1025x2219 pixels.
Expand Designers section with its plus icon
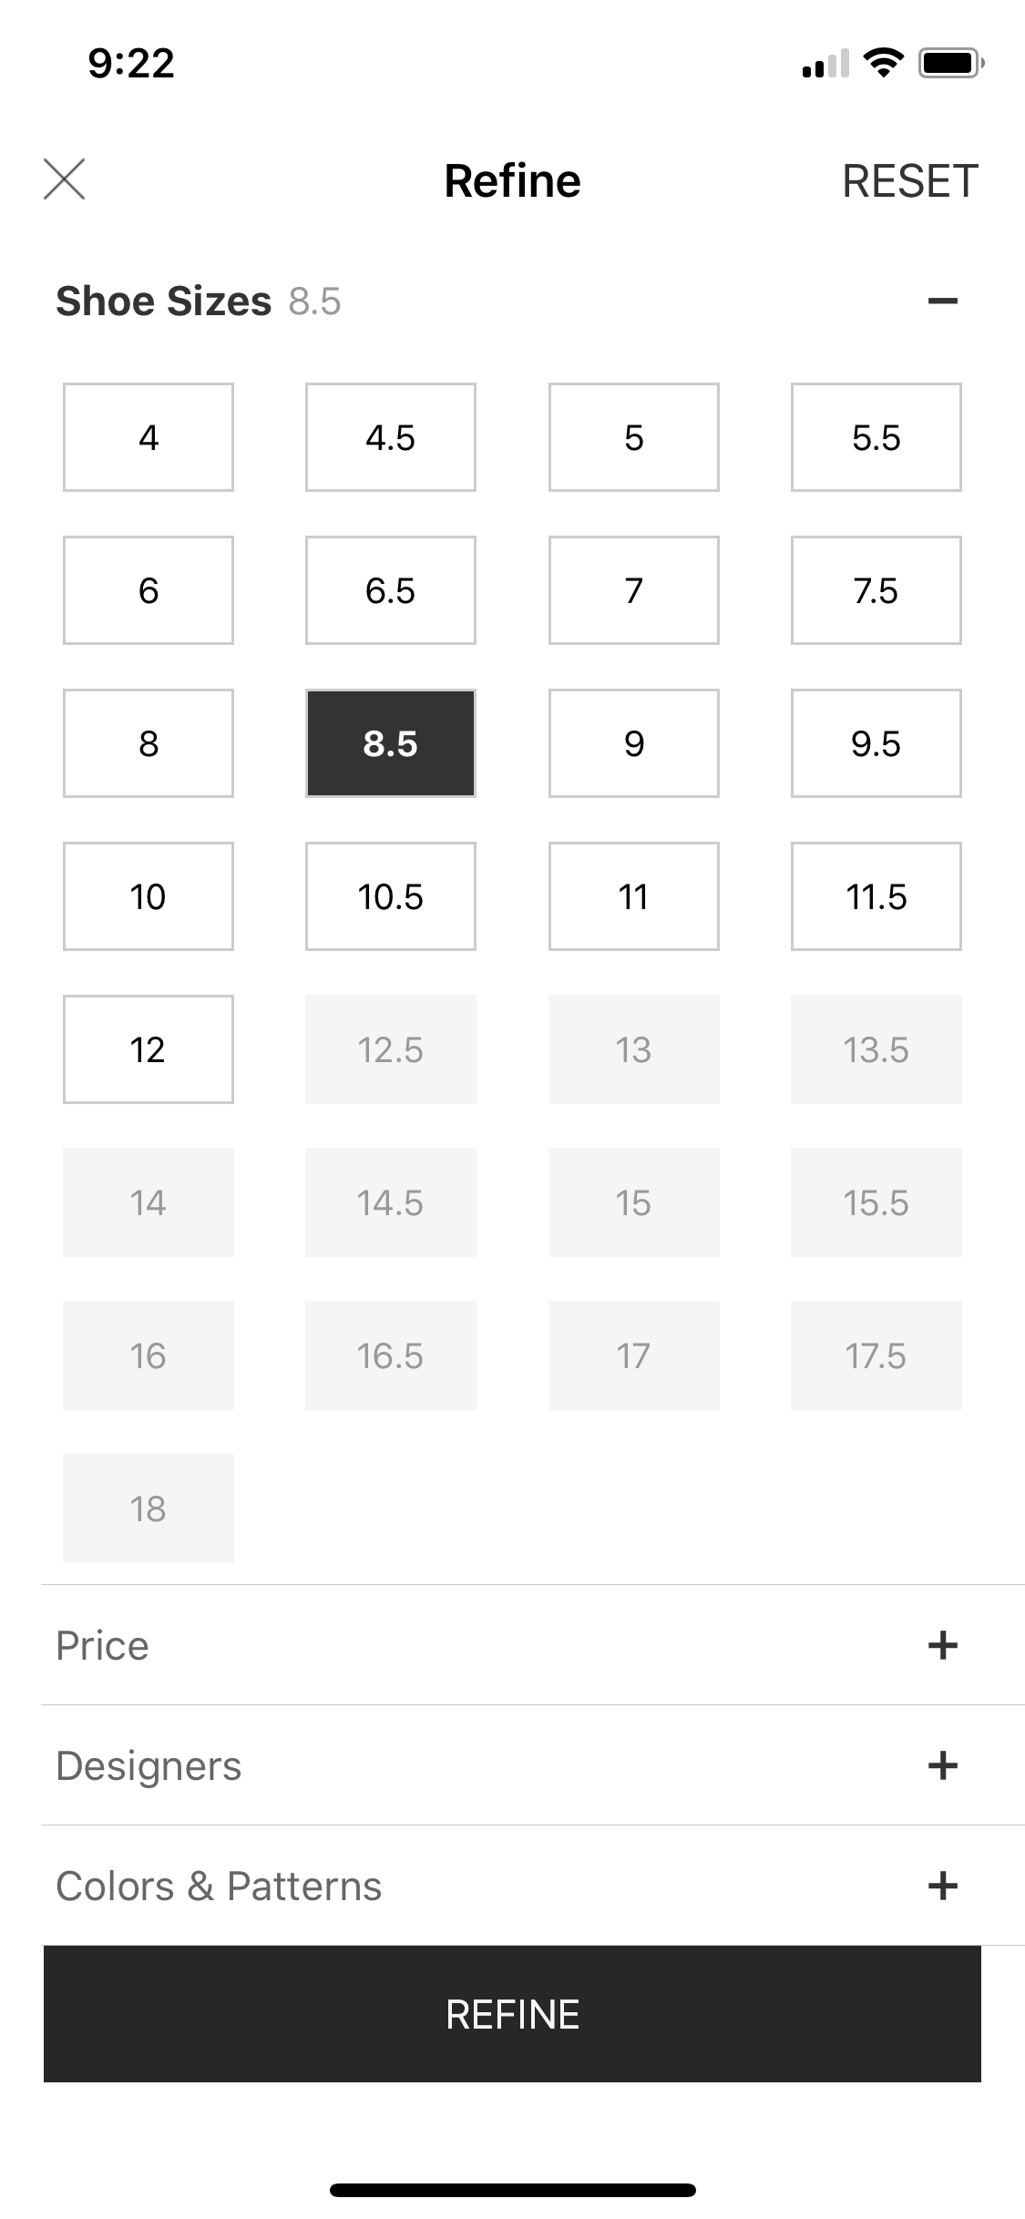tap(942, 1765)
